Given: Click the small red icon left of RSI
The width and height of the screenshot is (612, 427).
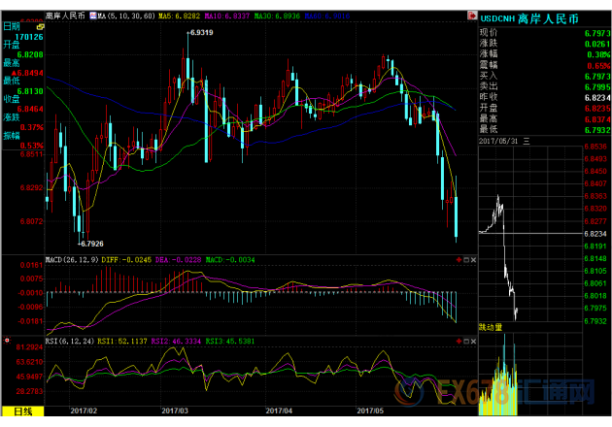Looking at the screenshot, I should 7,341.
